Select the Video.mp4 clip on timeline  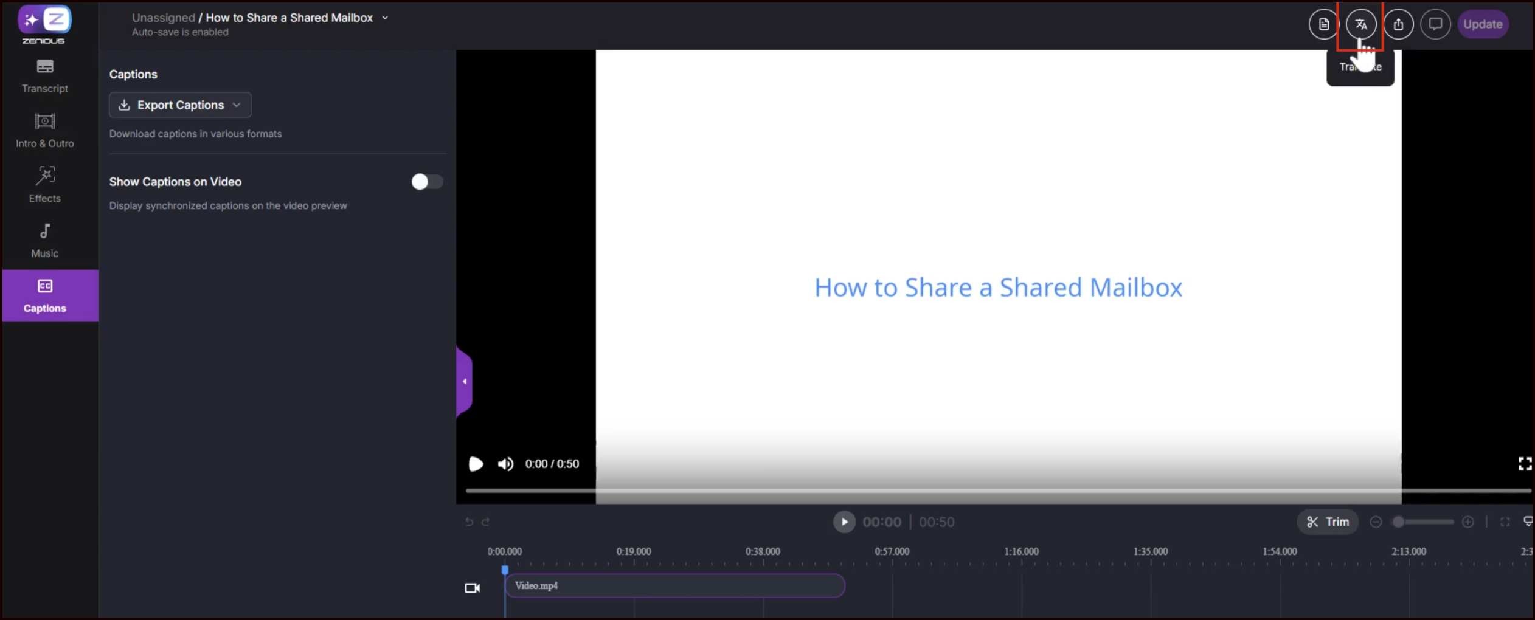[674, 586]
